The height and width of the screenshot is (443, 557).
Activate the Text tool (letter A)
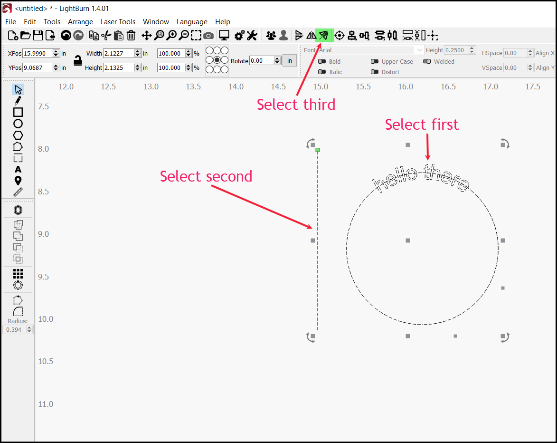pyautogui.click(x=18, y=169)
